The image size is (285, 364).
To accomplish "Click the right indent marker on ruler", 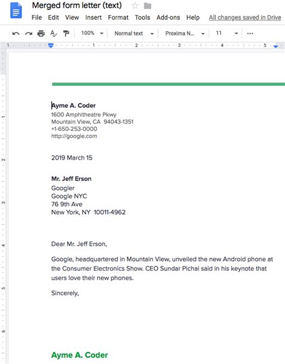I will click(x=275, y=46).
